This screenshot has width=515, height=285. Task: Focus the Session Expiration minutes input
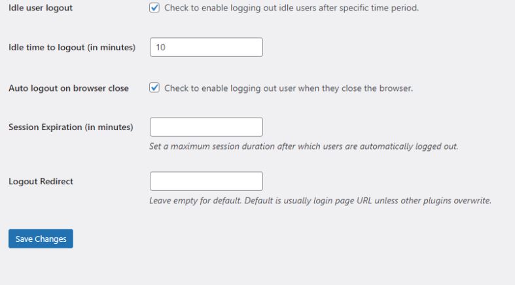click(206, 127)
